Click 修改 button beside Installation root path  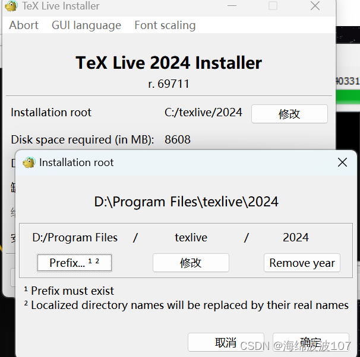[x=289, y=114]
